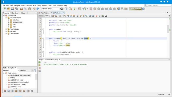
Task: Click the Build Project hammer icon
Action: point(66,9)
